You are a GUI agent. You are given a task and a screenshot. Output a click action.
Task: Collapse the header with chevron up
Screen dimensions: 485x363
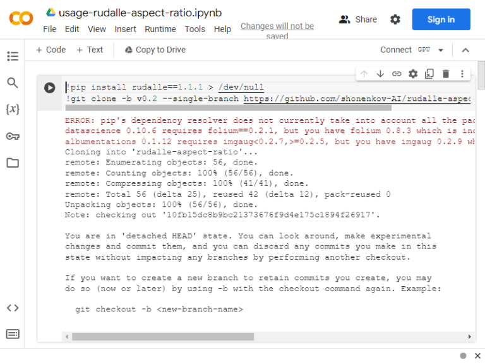coord(465,50)
